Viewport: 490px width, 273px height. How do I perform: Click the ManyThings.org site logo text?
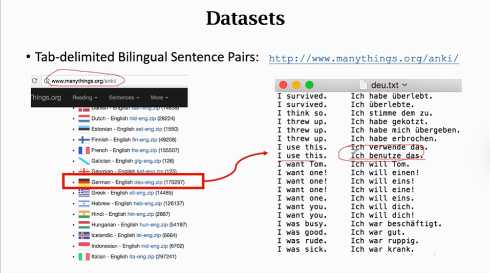(46, 97)
